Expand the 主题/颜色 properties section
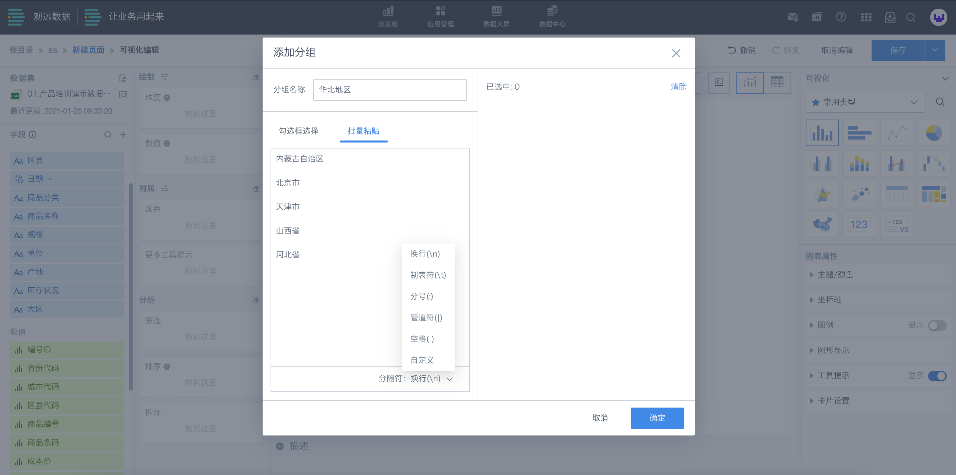The width and height of the screenshot is (956, 475). point(835,274)
